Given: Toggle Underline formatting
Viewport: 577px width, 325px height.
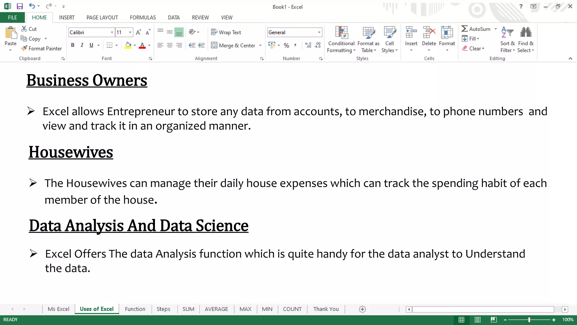Looking at the screenshot, I should [91, 45].
